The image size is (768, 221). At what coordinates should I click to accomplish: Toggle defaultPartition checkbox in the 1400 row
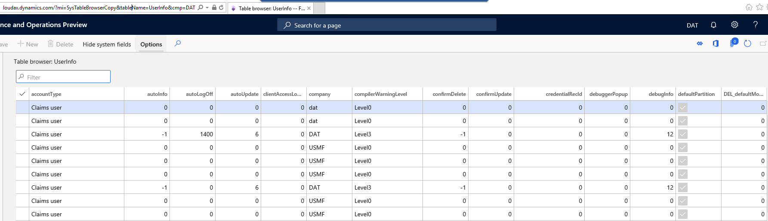pos(683,134)
